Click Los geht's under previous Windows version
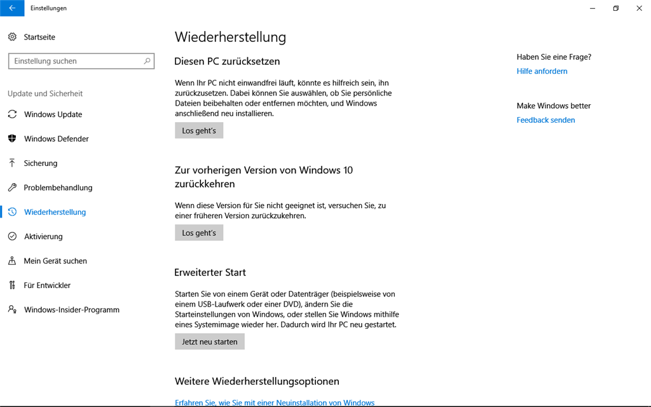Viewport: 651px width, 407px height. coord(199,233)
